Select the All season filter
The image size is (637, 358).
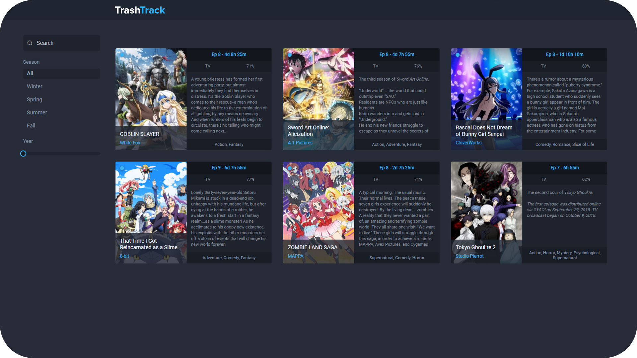click(61, 74)
